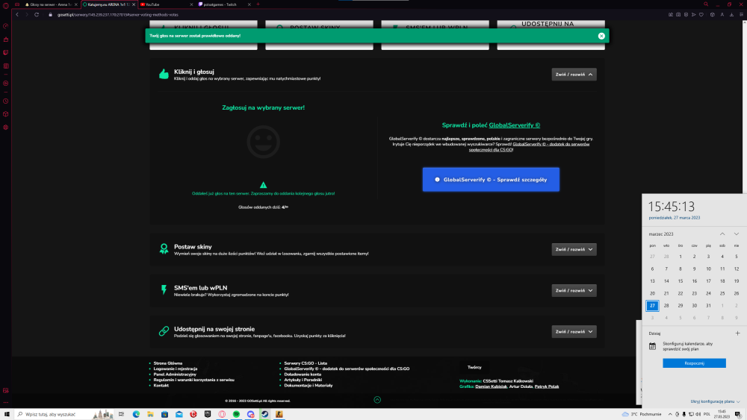Click the lightning bolt SMS icon
Viewport: 747px width, 420px height.
[164, 289]
